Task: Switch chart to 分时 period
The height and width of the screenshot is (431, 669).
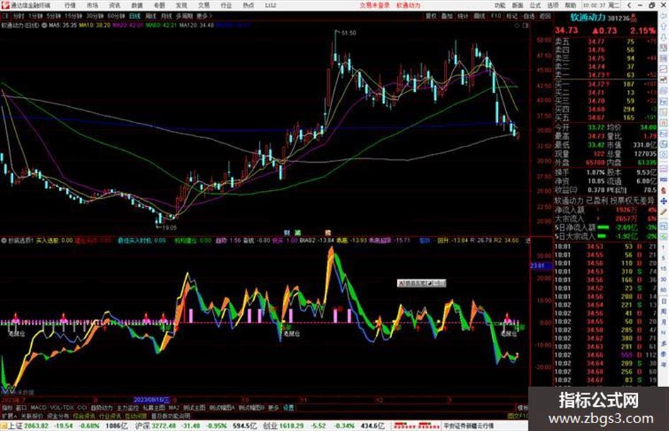Action: click(x=18, y=16)
